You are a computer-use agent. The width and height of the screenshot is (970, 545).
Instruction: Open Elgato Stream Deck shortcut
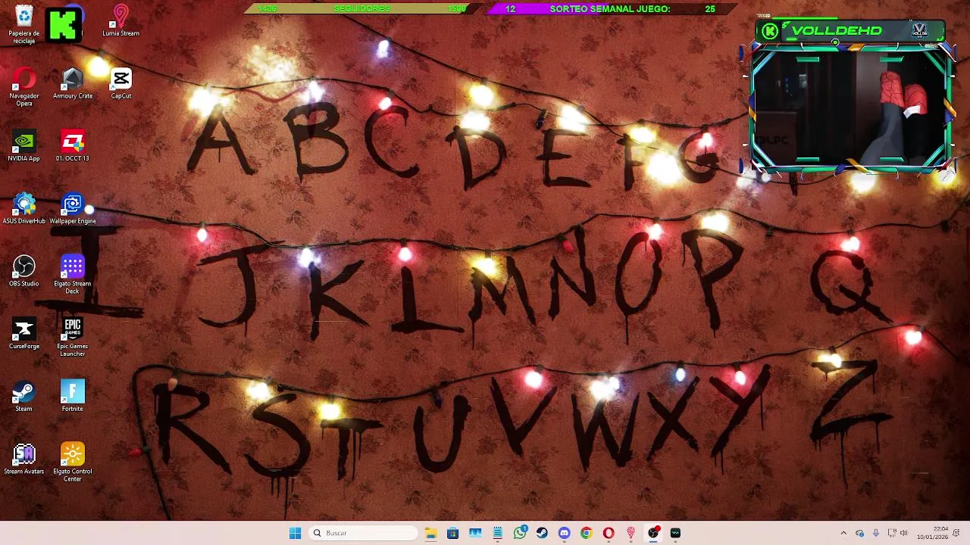[73, 275]
